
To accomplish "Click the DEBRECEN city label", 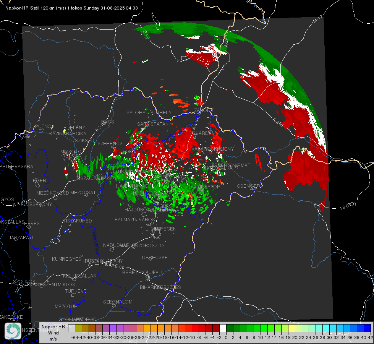I will click(164, 229).
